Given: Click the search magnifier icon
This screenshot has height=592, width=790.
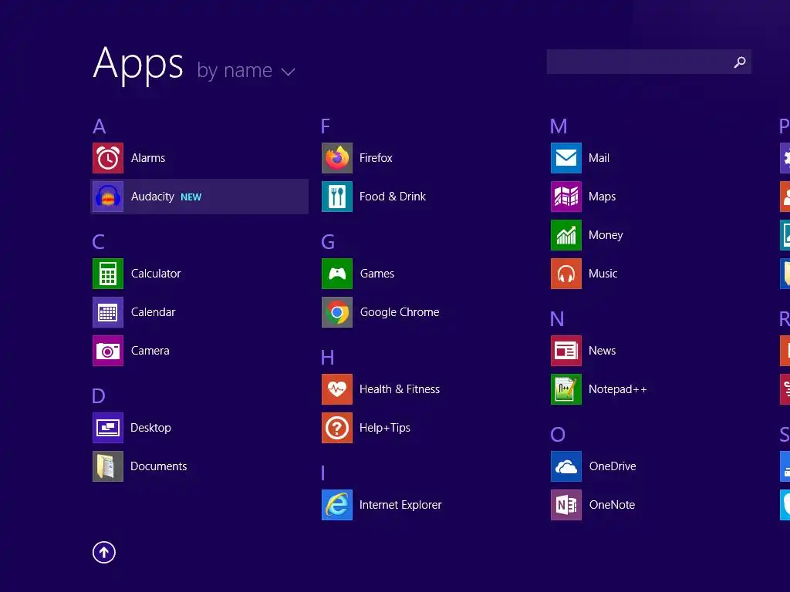Looking at the screenshot, I should coord(740,62).
